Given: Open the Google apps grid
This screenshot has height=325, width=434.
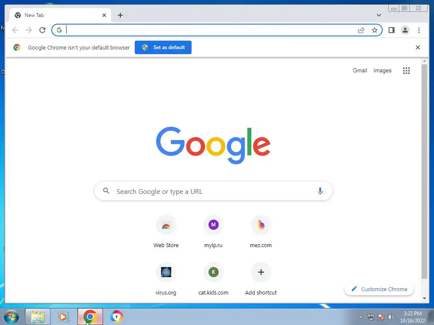Looking at the screenshot, I should tap(406, 71).
